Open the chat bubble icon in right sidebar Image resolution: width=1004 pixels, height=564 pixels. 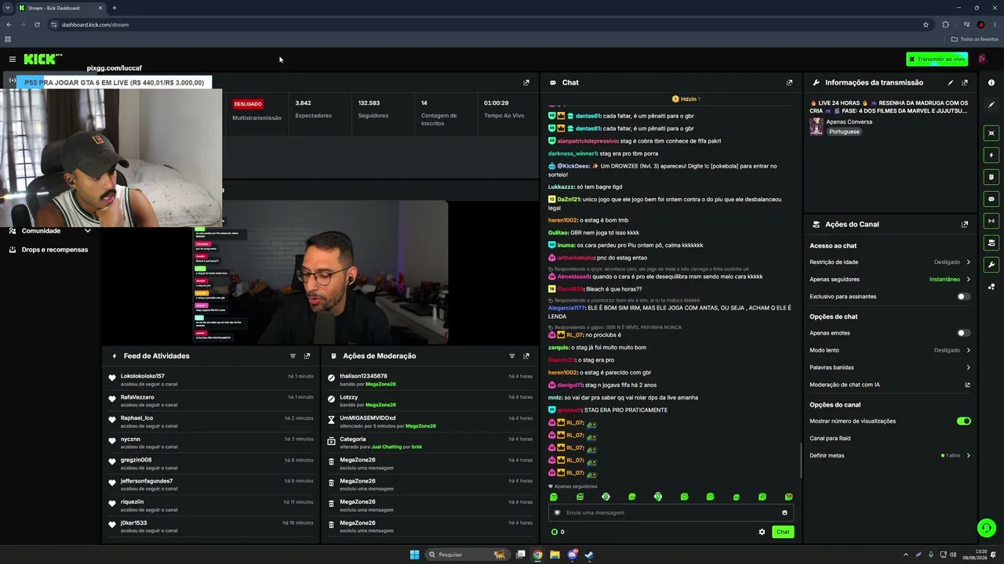coord(991,199)
